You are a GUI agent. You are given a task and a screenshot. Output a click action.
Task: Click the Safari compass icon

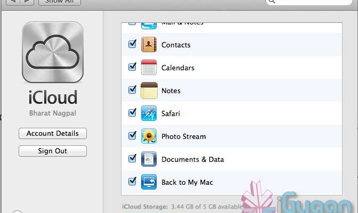pos(149,113)
